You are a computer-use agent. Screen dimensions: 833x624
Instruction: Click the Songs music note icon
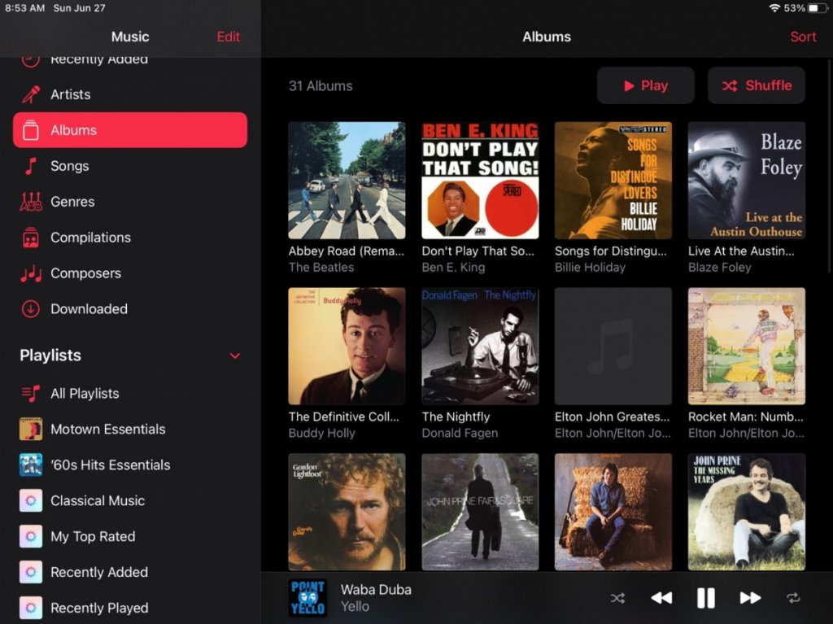point(31,166)
